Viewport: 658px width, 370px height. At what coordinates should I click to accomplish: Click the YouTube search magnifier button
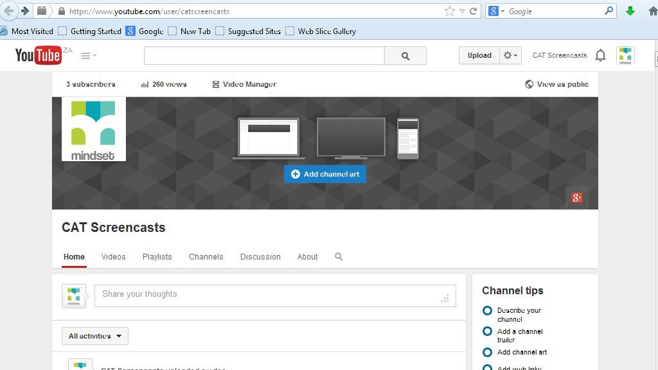coord(405,56)
